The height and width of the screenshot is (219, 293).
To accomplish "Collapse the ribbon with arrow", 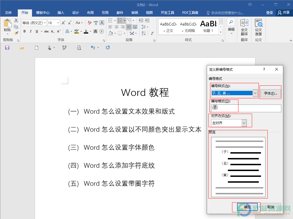I will pyautogui.click(x=290, y=40).
